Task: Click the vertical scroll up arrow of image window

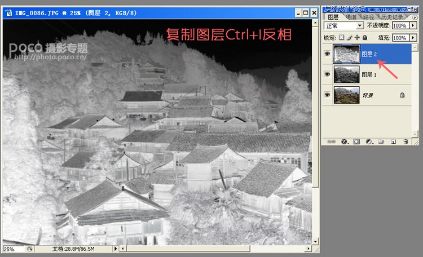Action: (x=315, y=23)
